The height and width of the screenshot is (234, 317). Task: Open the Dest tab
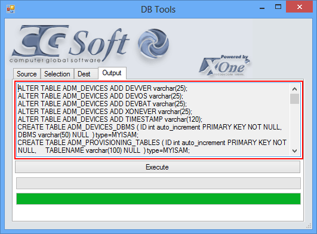[x=84, y=74]
